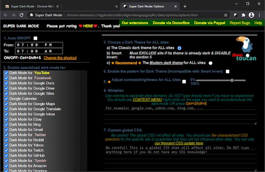Enable the Auto ON/OFF checkbox
Viewport: 265px width, 172px height.
click(35, 38)
